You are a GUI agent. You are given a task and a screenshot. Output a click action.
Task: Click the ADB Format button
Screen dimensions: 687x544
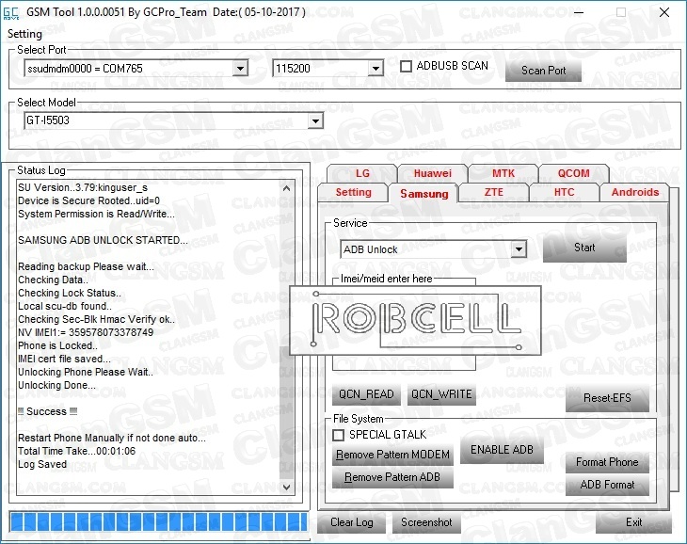click(x=607, y=485)
